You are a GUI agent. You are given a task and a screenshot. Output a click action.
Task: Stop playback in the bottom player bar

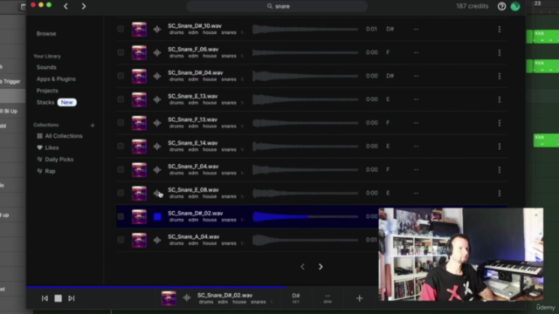click(59, 298)
